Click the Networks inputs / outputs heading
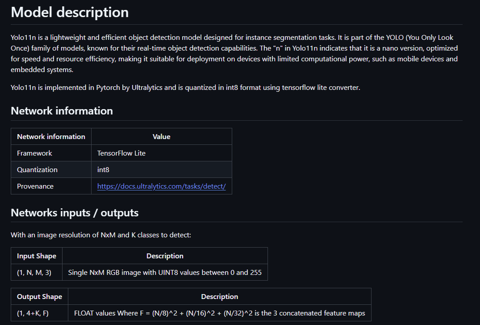480x325 pixels. [74, 212]
